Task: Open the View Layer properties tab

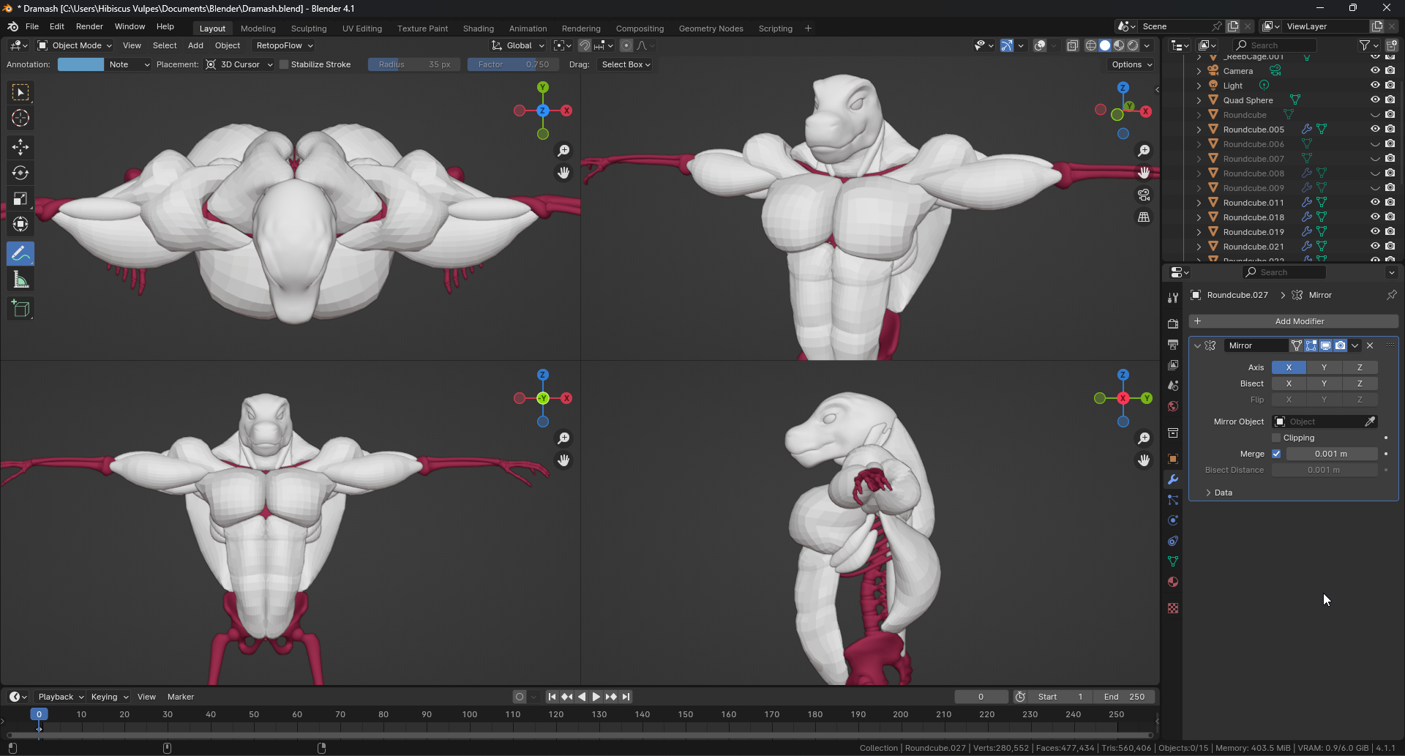Action: pos(1173,364)
